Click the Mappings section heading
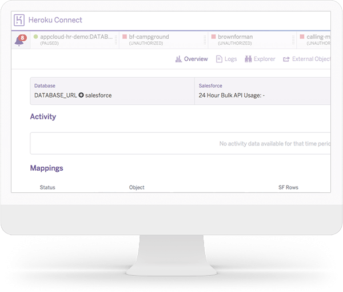The width and height of the screenshot is (343, 292). point(47,168)
